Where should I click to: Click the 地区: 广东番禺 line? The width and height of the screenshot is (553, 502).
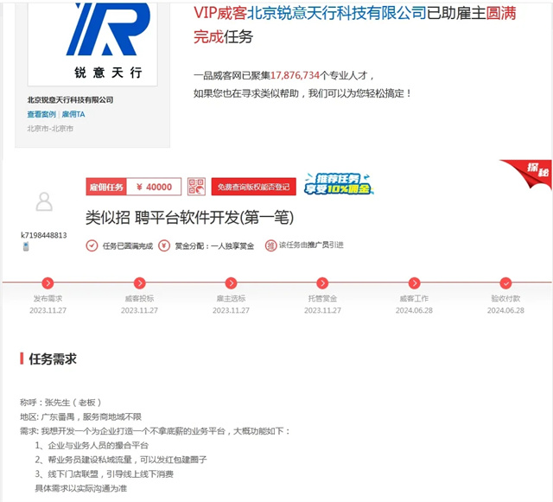[80, 417]
